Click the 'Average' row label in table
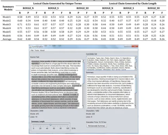The width and height of the screenshot is (168, 135). point(7,39)
